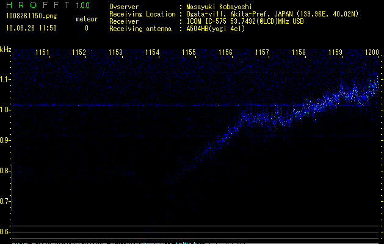
Task: Click the 0.6 frequency axis label
Action: [x=5, y=232]
